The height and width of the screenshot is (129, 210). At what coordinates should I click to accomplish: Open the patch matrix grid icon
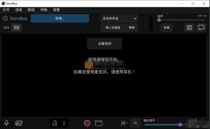click(x=189, y=28)
